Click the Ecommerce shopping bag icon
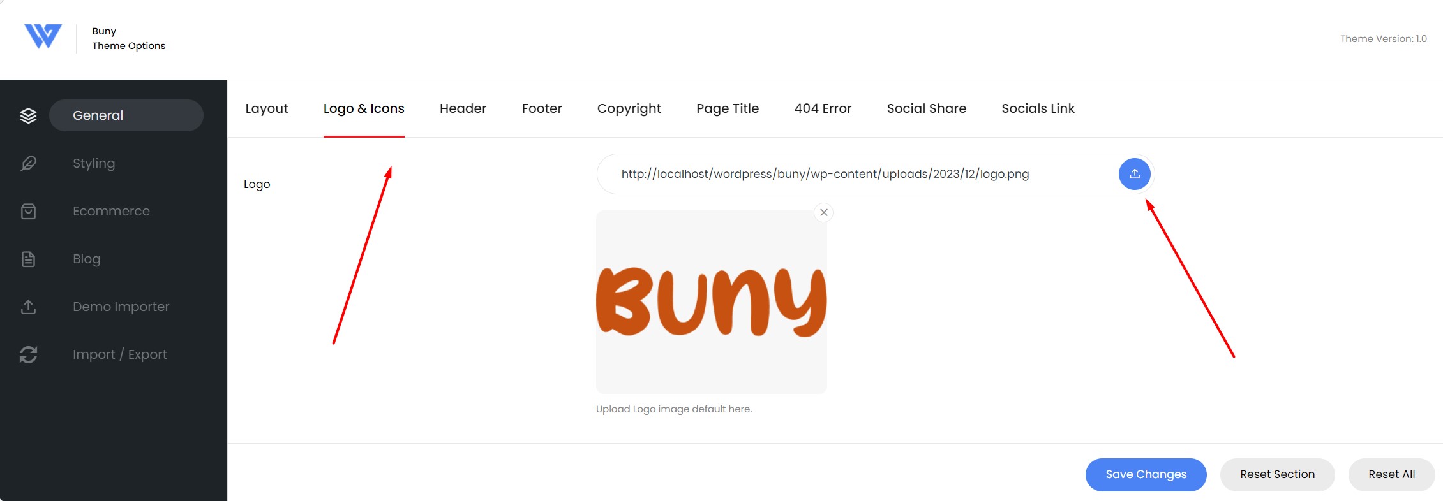 pyautogui.click(x=28, y=211)
